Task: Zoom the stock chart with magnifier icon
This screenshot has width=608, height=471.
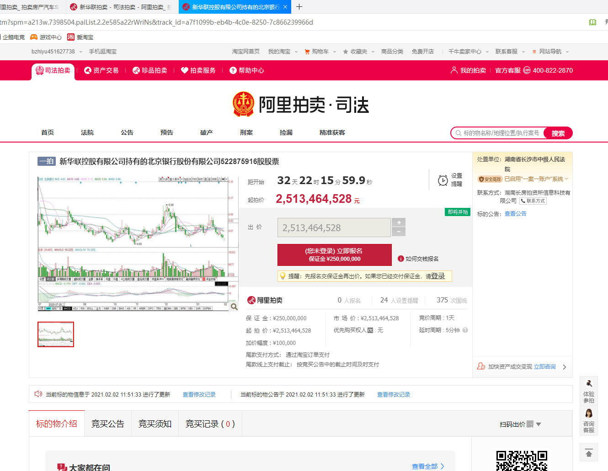Action: pyautogui.click(x=234, y=307)
